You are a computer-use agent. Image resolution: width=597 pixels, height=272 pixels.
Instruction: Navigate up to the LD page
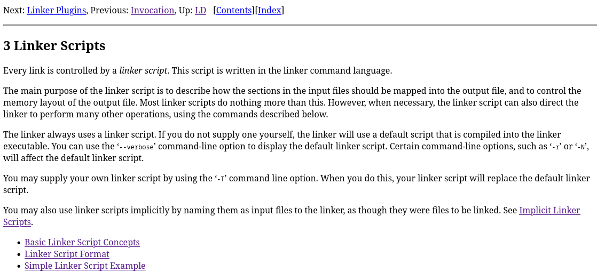[x=200, y=10]
